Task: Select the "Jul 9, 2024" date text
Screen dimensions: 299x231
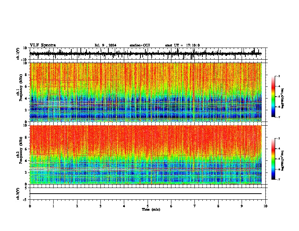Action: [105, 45]
